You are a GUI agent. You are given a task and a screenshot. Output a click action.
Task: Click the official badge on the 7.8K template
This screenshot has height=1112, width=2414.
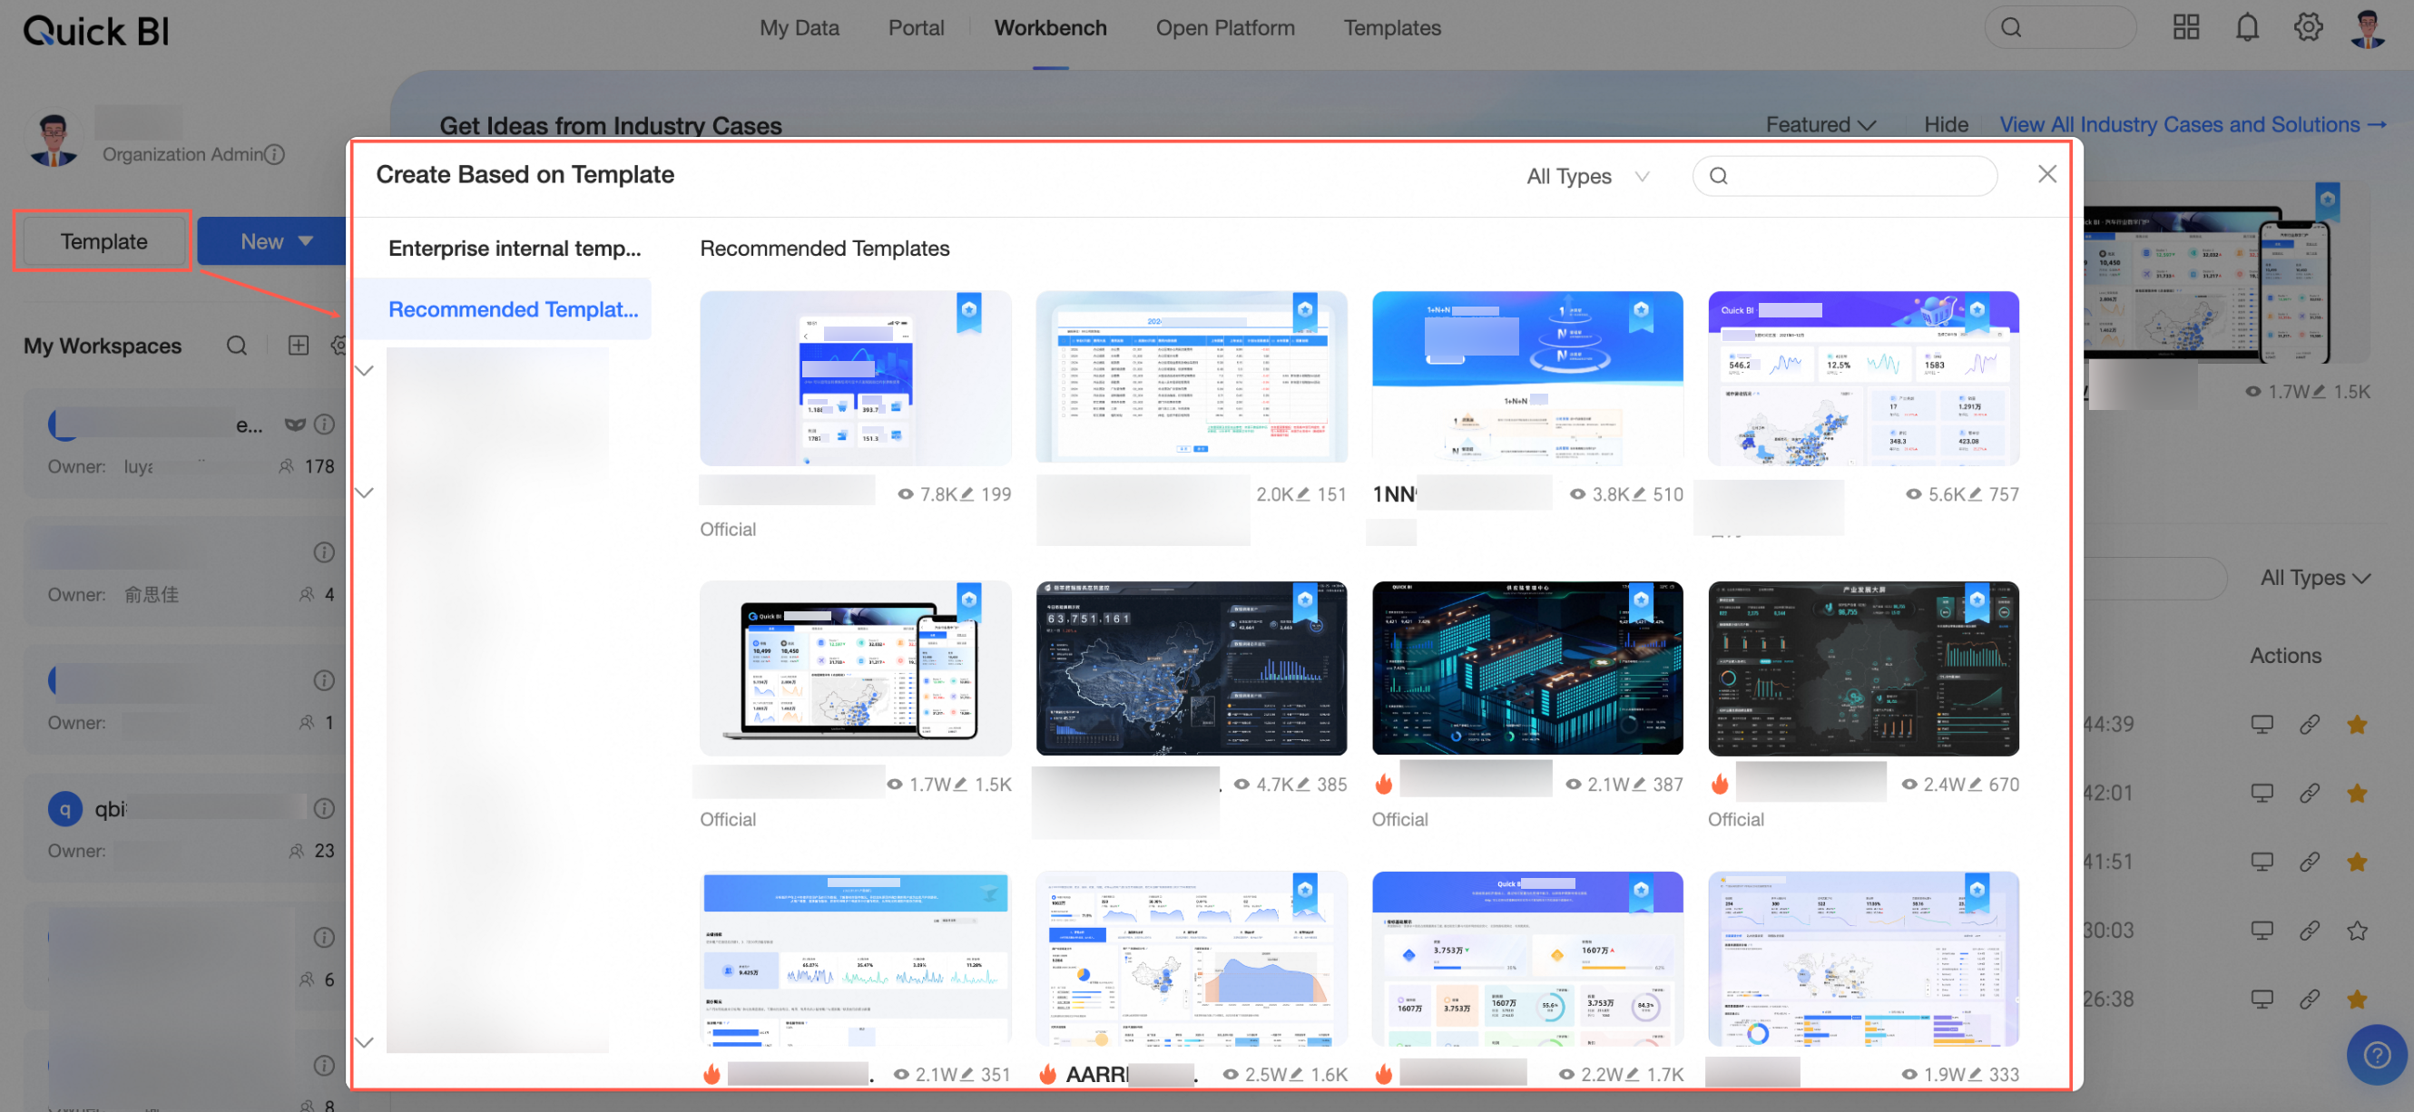click(x=969, y=312)
